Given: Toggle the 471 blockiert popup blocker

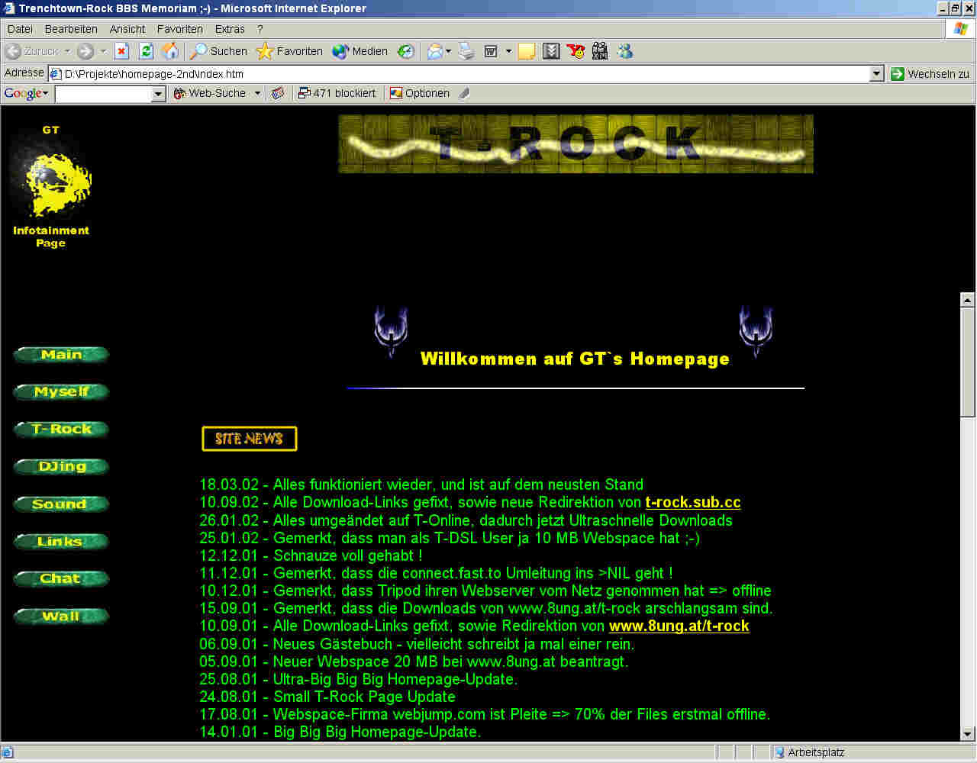Looking at the screenshot, I should click(337, 93).
